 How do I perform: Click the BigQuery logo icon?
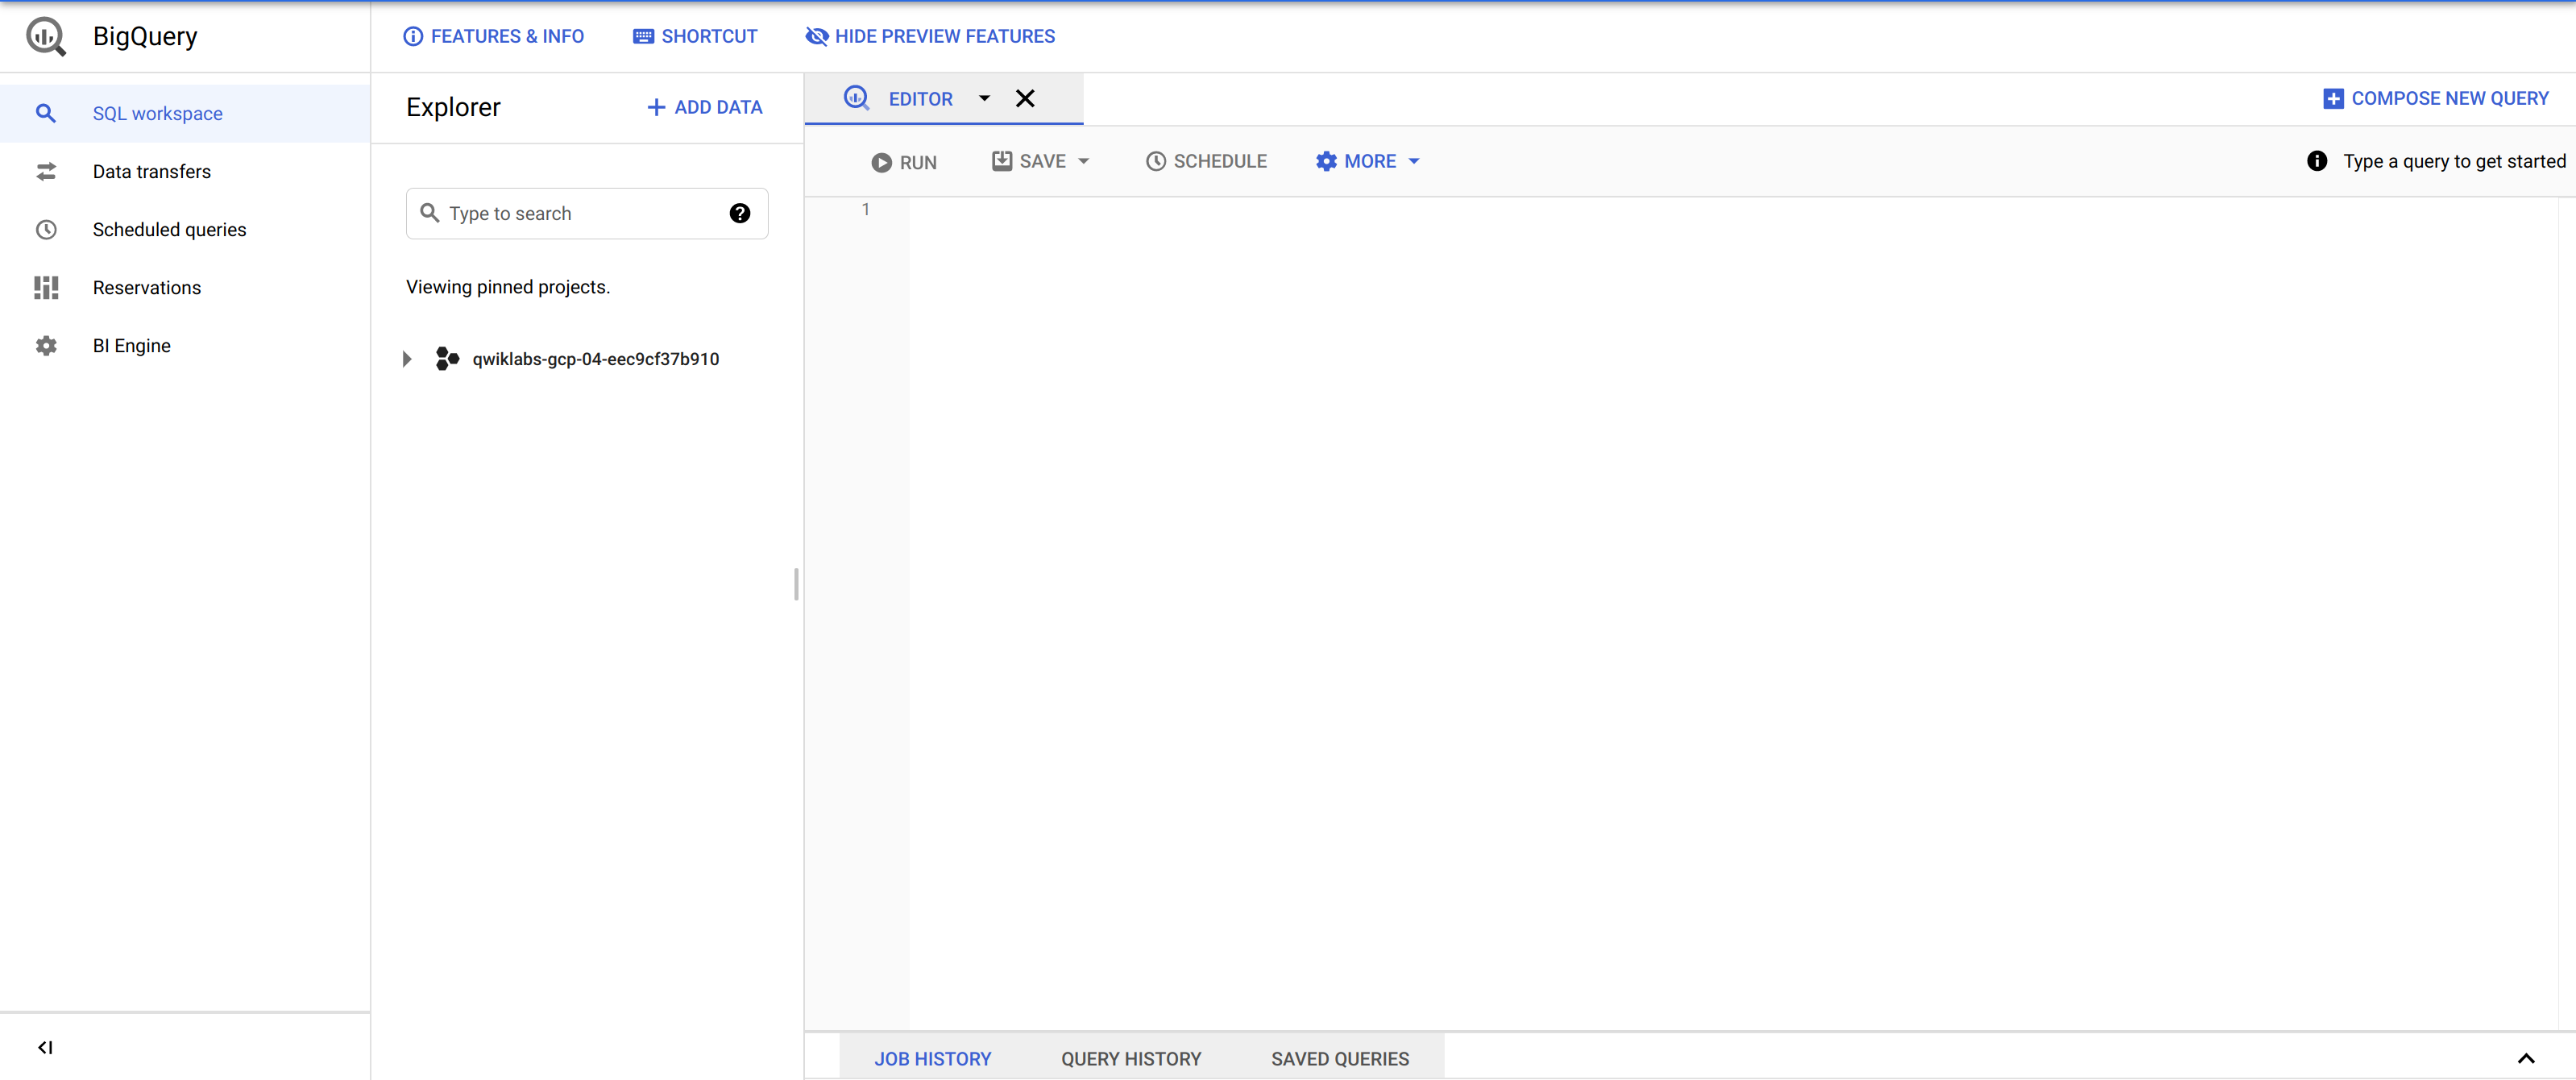46,36
